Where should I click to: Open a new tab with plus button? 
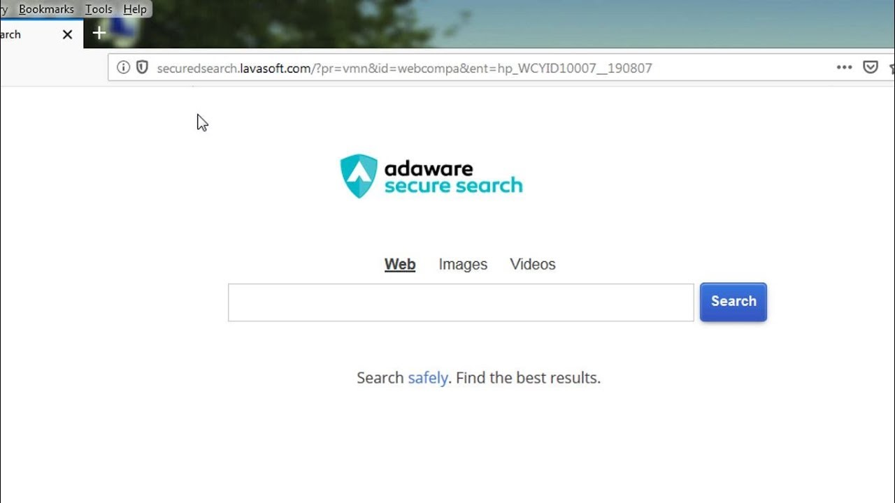pyautogui.click(x=99, y=33)
